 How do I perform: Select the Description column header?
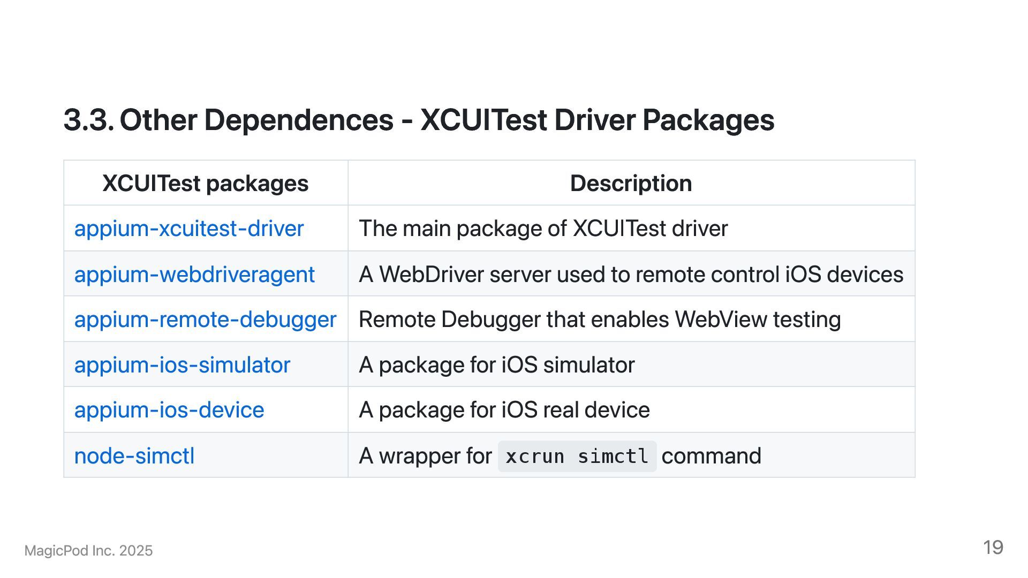coord(631,184)
